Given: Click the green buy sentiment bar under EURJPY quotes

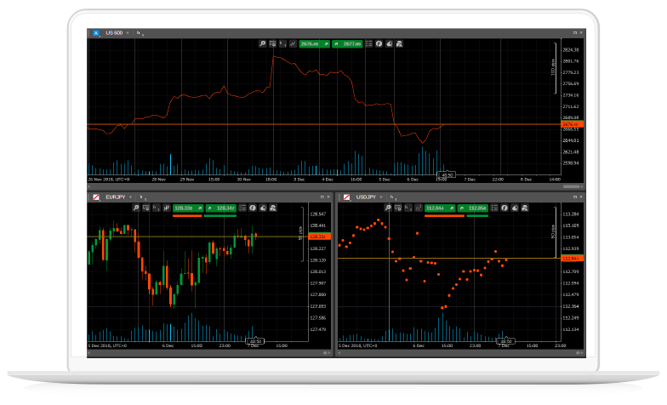Looking at the screenshot, I should point(220,216).
